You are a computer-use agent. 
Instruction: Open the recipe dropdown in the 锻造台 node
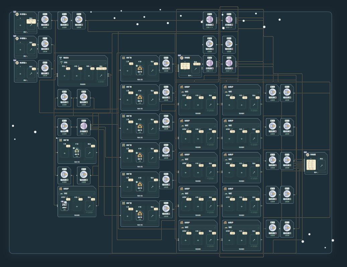(83, 62)
